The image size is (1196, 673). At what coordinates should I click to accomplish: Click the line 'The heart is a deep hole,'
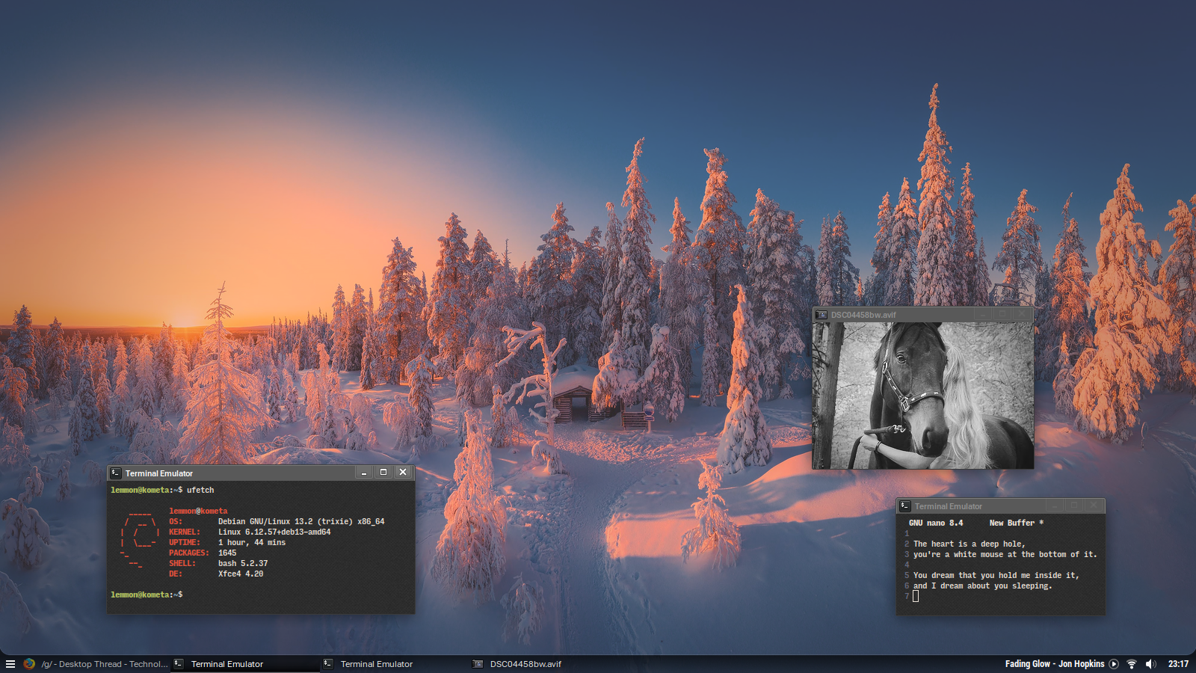970,544
